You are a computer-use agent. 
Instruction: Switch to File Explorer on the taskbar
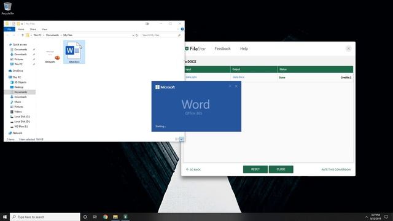tap(115, 217)
